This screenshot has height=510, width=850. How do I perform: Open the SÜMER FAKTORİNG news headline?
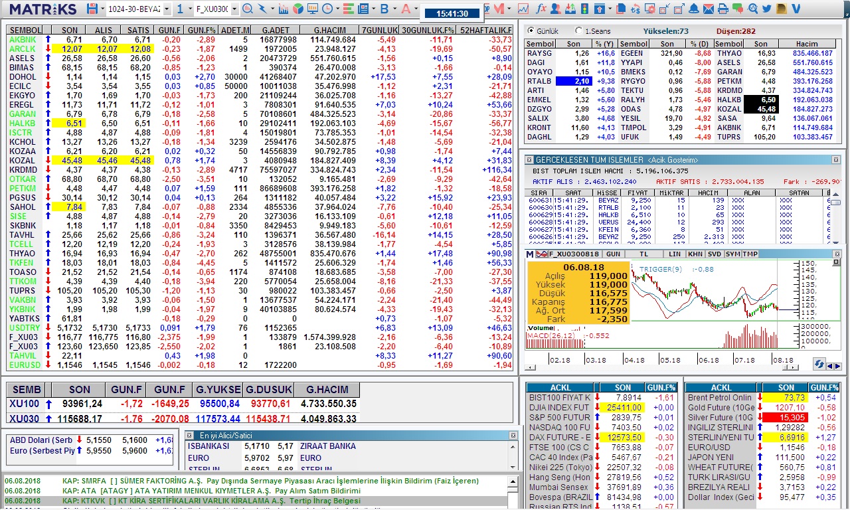[270, 481]
